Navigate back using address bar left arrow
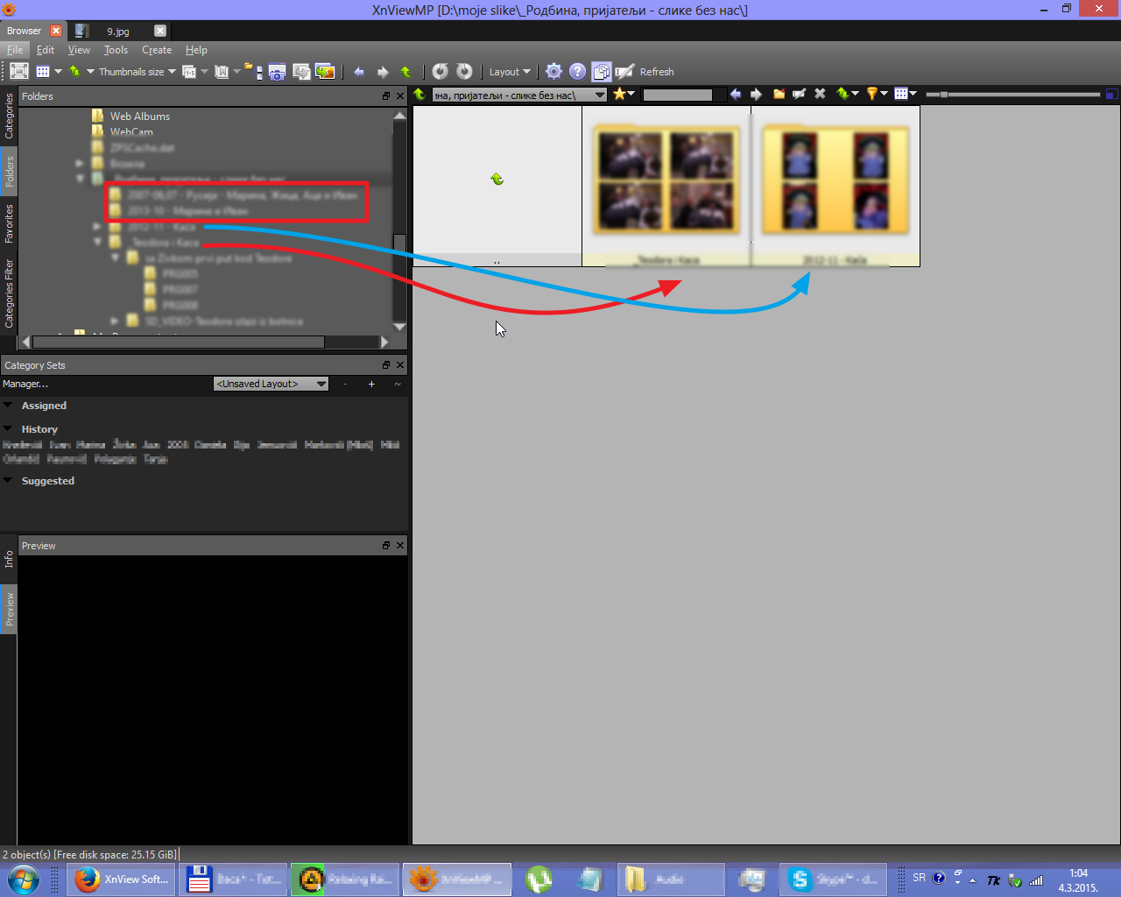 tap(735, 94)
